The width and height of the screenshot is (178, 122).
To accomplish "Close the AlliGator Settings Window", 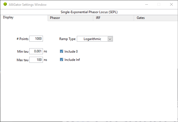I will (x=171, y=4).
